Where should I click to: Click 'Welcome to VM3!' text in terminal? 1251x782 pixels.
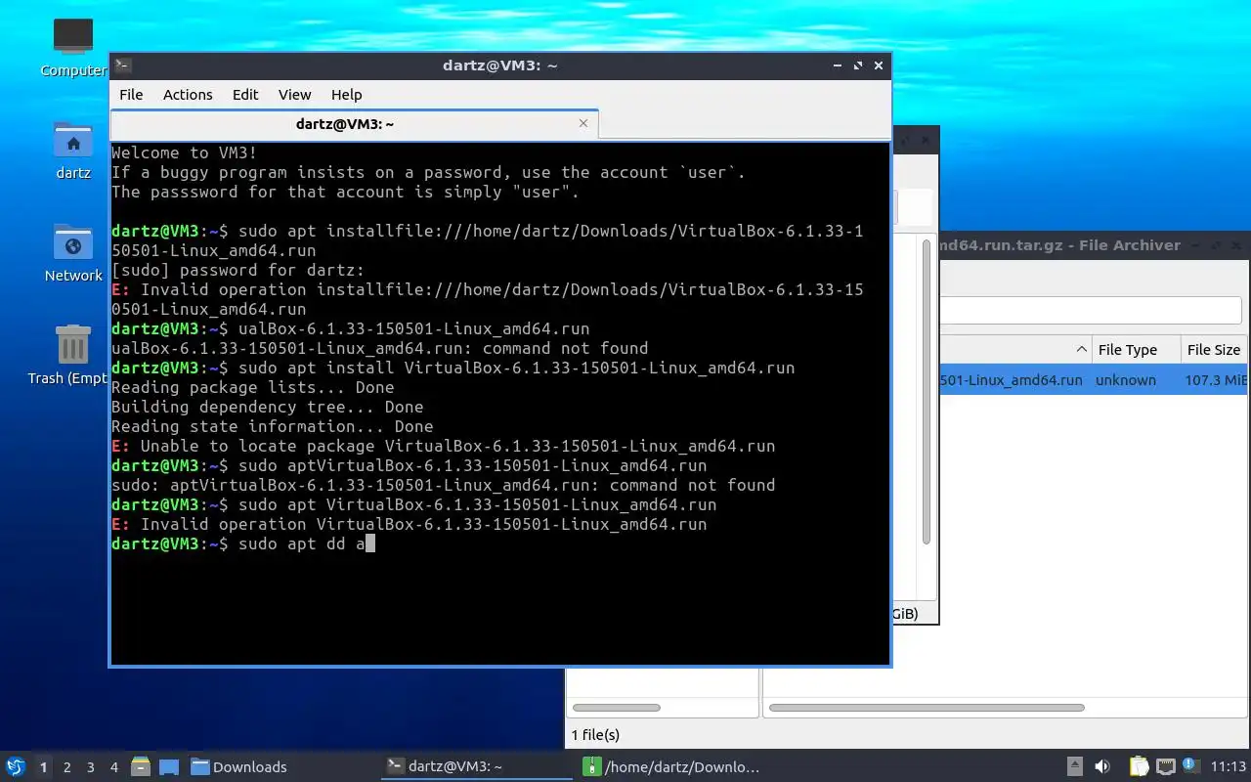pyautogui.click(x=185, y=152)
